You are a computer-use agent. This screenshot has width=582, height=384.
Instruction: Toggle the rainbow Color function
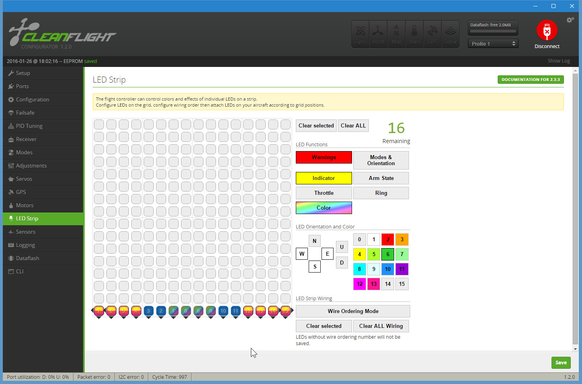click(324, 208)
